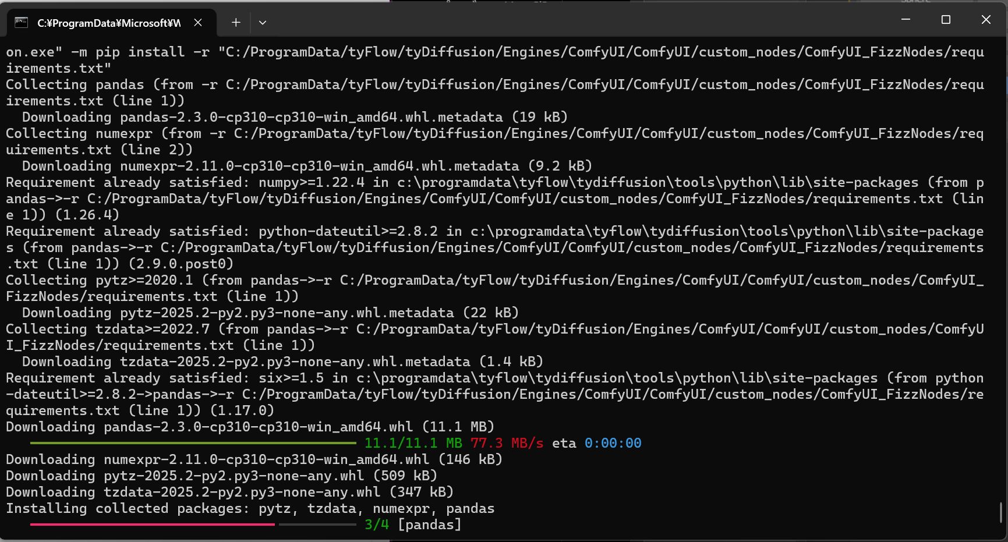Close the terminal window
Image resolution: width=1008 pixels, height=542 pixels.
click(x=986, y=19)
